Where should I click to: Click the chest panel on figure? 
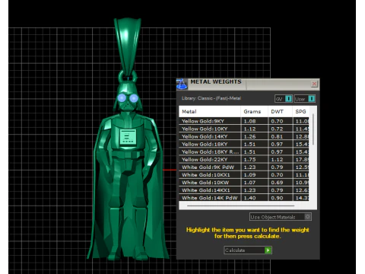pyautogui.click(x=128, y=136)
